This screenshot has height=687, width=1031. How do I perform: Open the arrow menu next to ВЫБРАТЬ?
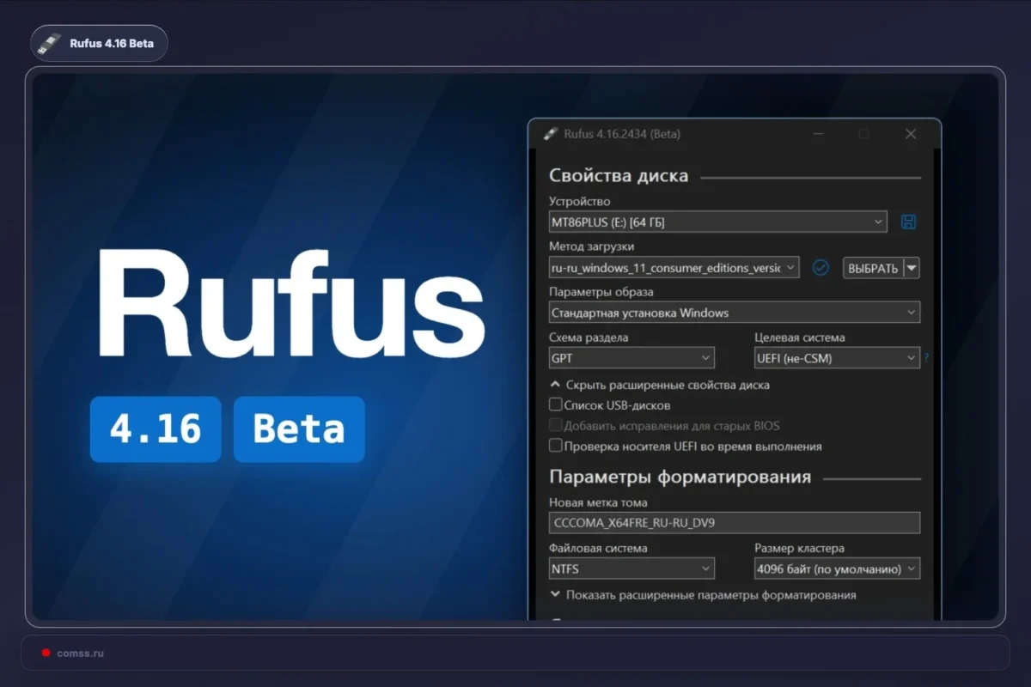[x=912, y=268]
